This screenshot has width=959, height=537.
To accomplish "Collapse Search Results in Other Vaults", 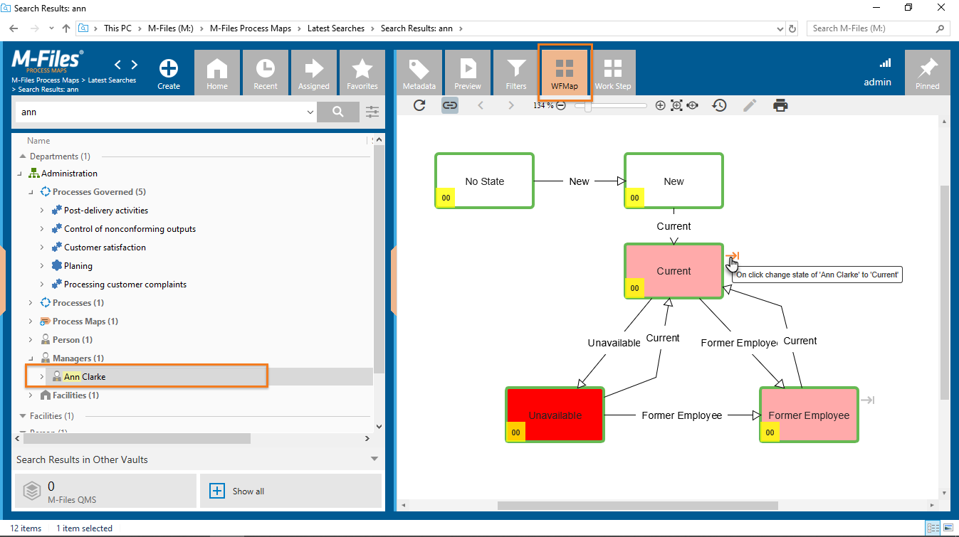I will (374, 459).
